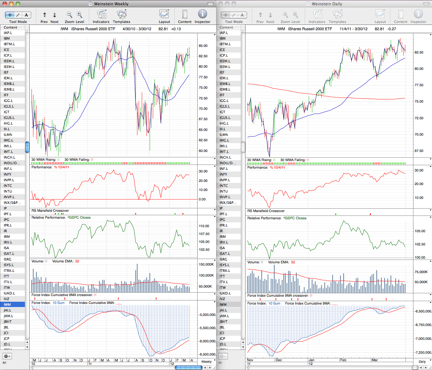Click Content column header in Daily sidebar
432x370 pixels.
tap(228, 27)
